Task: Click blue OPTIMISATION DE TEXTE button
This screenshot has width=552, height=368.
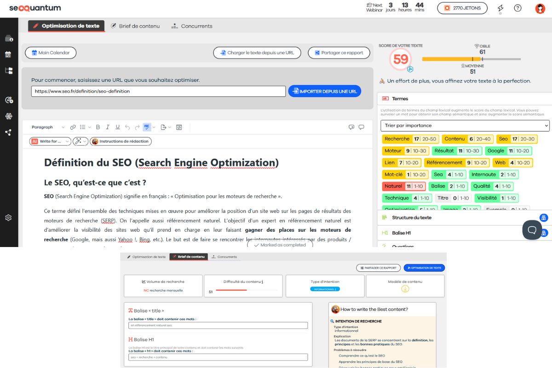Action: [424, 268]
